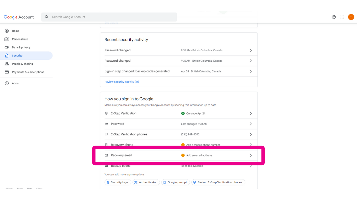Click the Home sidebar icon
Image resolution: width=357 pixels, height=200 pixels.
coord(7,31)
